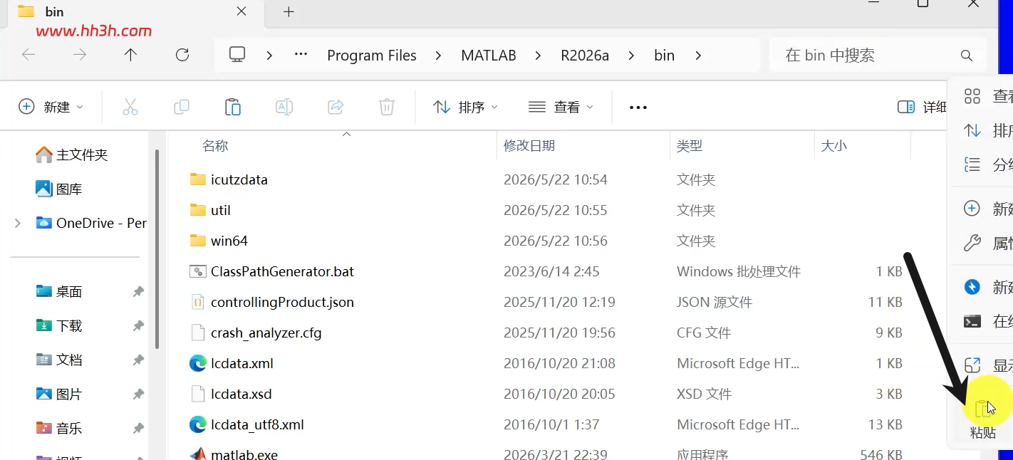Toggle the 详细 details pane button
The height and width of the screenshot is (460, 1013).
[x=922, y=107]
